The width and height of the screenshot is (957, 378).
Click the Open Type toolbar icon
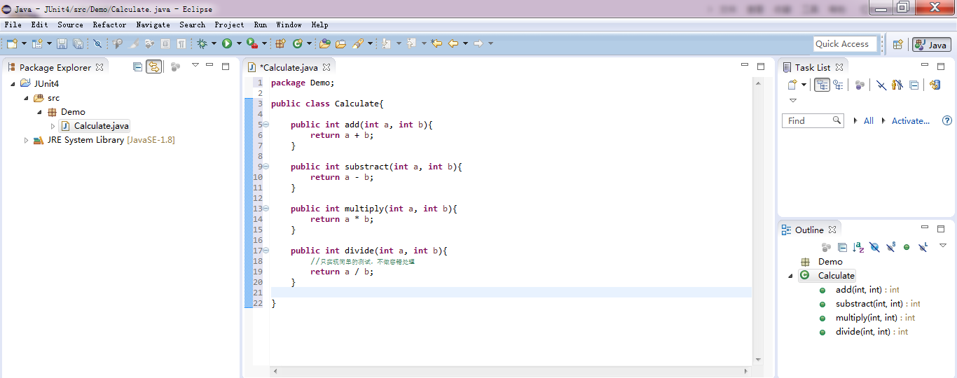tap(324, 43)
